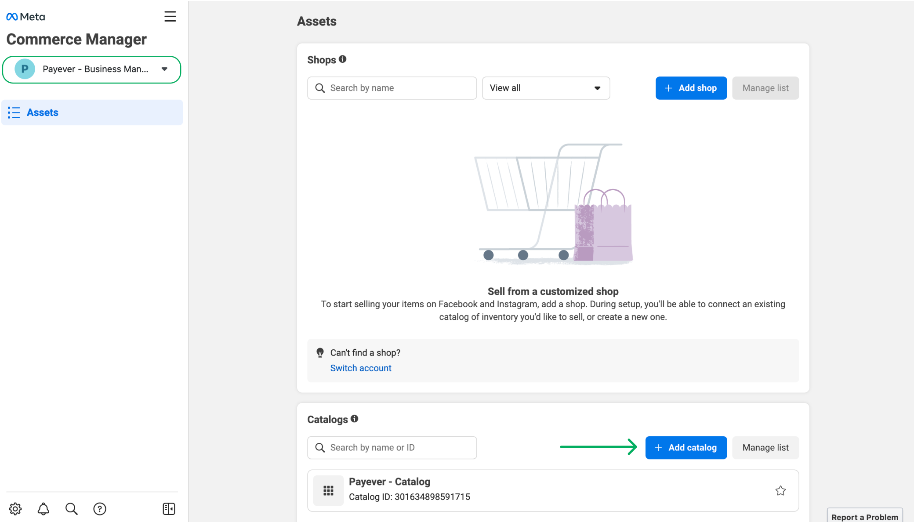Click the P account avatar
Image resolution: width=914 pixels, height=522 pixels.
coord(25,69)
